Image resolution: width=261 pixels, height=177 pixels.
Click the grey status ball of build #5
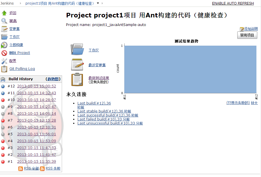(3, 134)
